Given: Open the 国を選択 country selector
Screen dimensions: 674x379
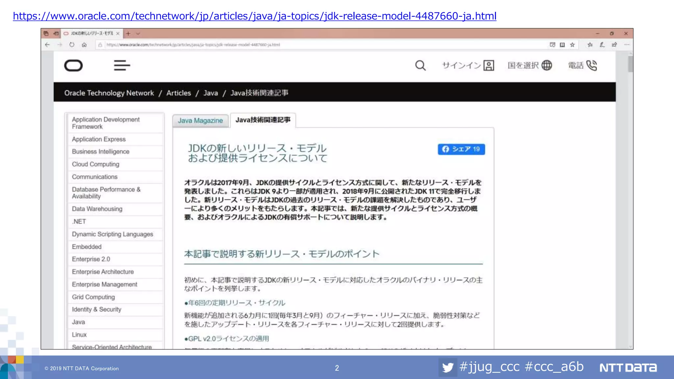Looking at the screenshot, I should (530, 65).
